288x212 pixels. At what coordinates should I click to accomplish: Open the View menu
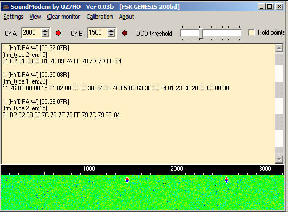tap(35, 17)
